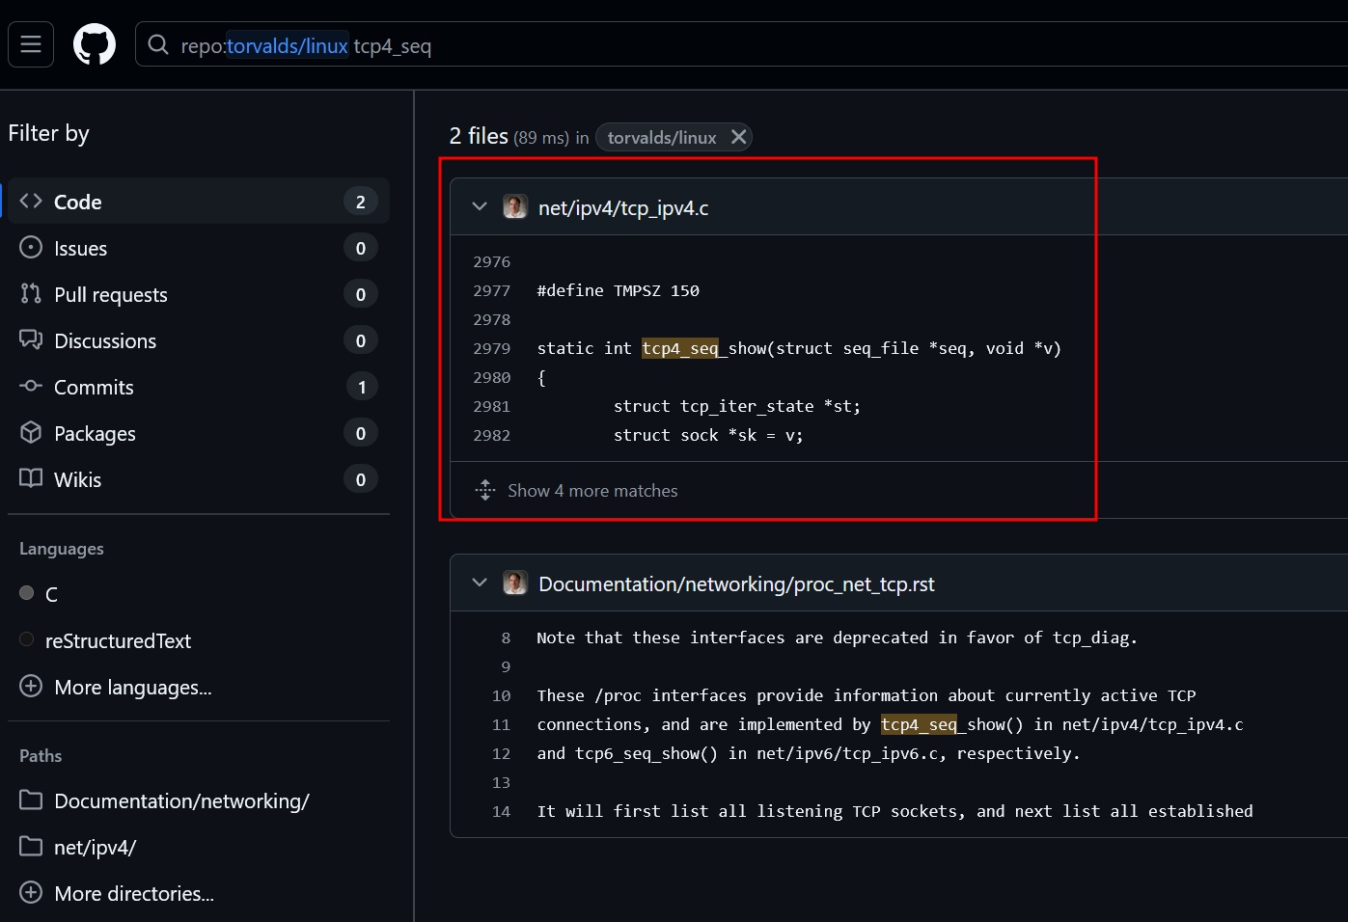Collapse the net/ipv4/tcp_ipv4.c result
The height and width of the screenshot is (922, 1348).
tap(480, 206)
